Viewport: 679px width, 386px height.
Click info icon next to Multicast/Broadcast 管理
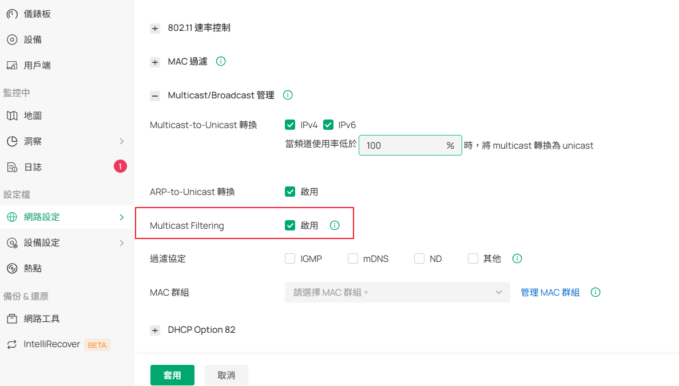pyautogui.click(x=288, y=95)
